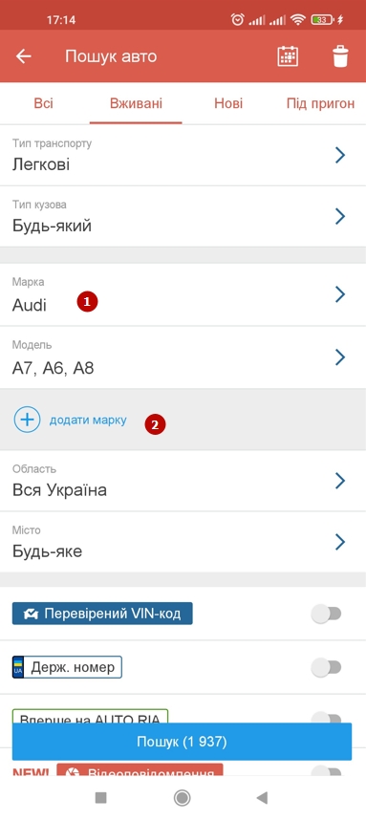Clear filters with trash bin icon
The image size is (366, 820).
point(340,56)
